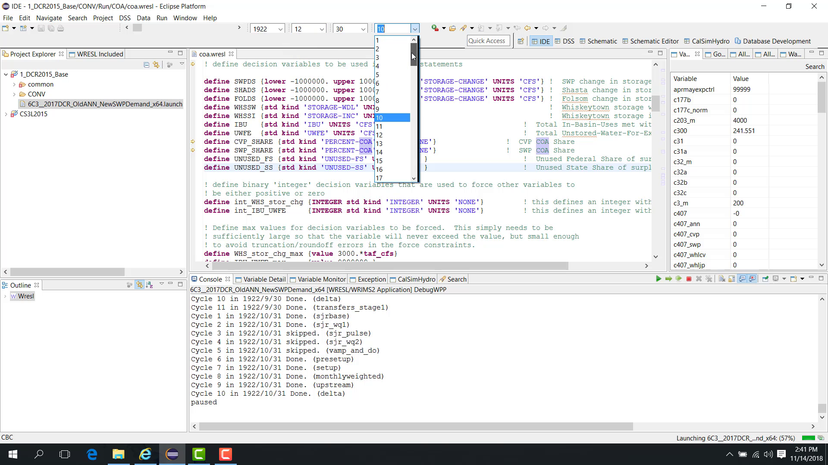
Task: Click the back navigation arrow icon
Action: click(x=527, y=28)
